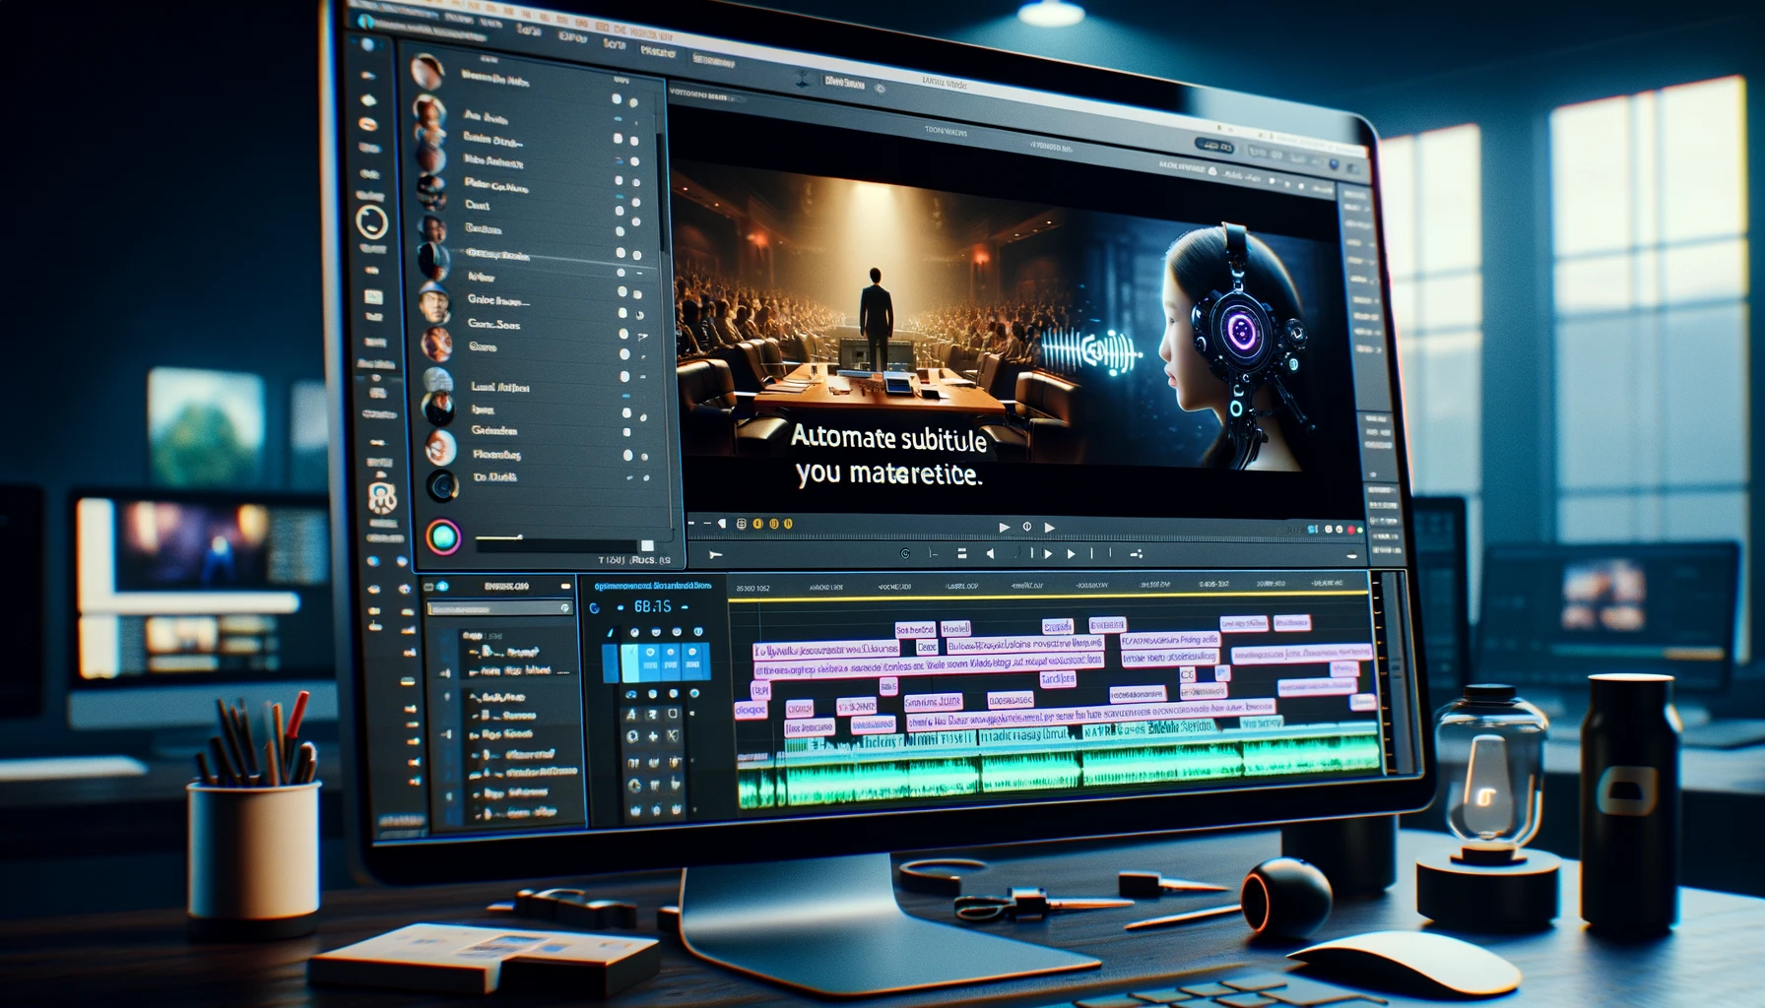This screenshot has height=1008, width=1765.
Task: Click the search field in lower-left panel
Action: pyautogui.click(x=499, y=608)
